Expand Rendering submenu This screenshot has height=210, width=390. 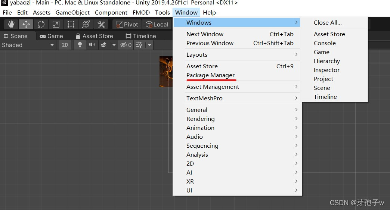pyautogui.click(x=237, y=119)
